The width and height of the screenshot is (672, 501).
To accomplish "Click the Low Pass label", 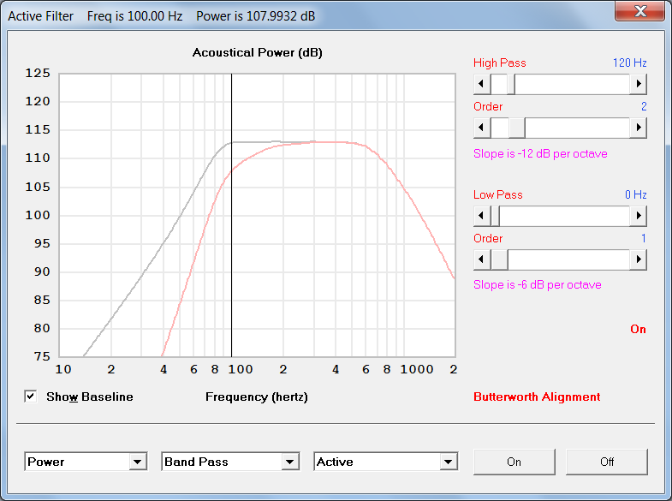I will coord(498,194).
